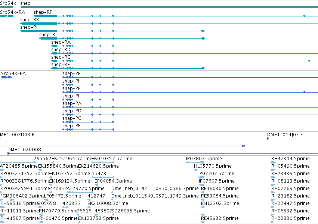Select the shep-RB transcript label
The height and width of the screenshot is (224, 318).
[30, 20]
